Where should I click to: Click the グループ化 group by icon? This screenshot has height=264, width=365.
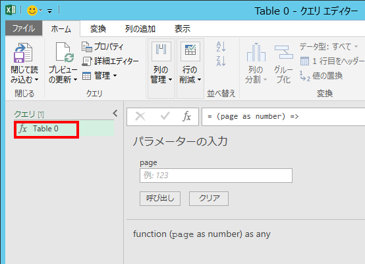pyautogui.click(x=283, y=52)
